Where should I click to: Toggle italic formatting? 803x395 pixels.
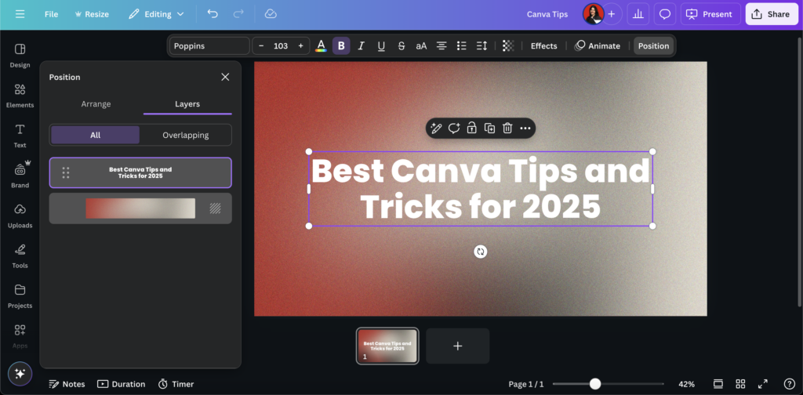click(x=361, y=46)
